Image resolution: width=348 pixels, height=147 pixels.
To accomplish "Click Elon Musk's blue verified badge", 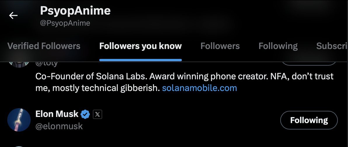I will pyautogui.click(x=85, y=114).
